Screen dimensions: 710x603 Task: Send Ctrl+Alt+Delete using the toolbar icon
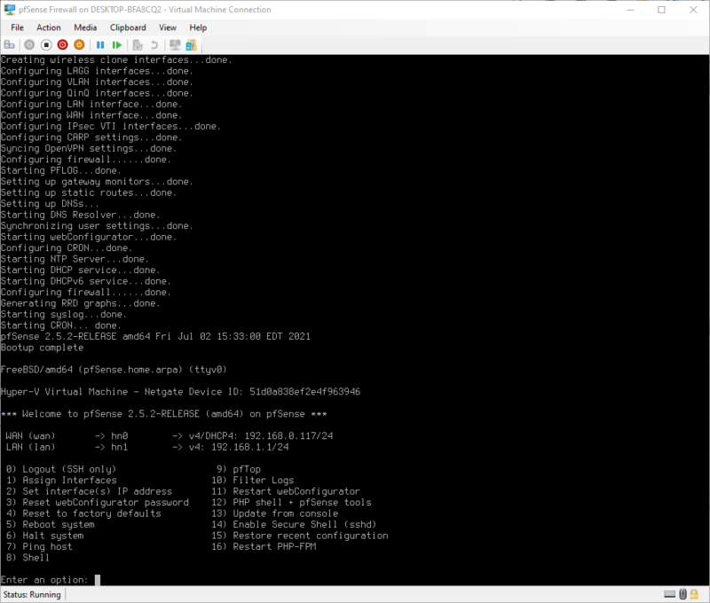click(10, 44)
